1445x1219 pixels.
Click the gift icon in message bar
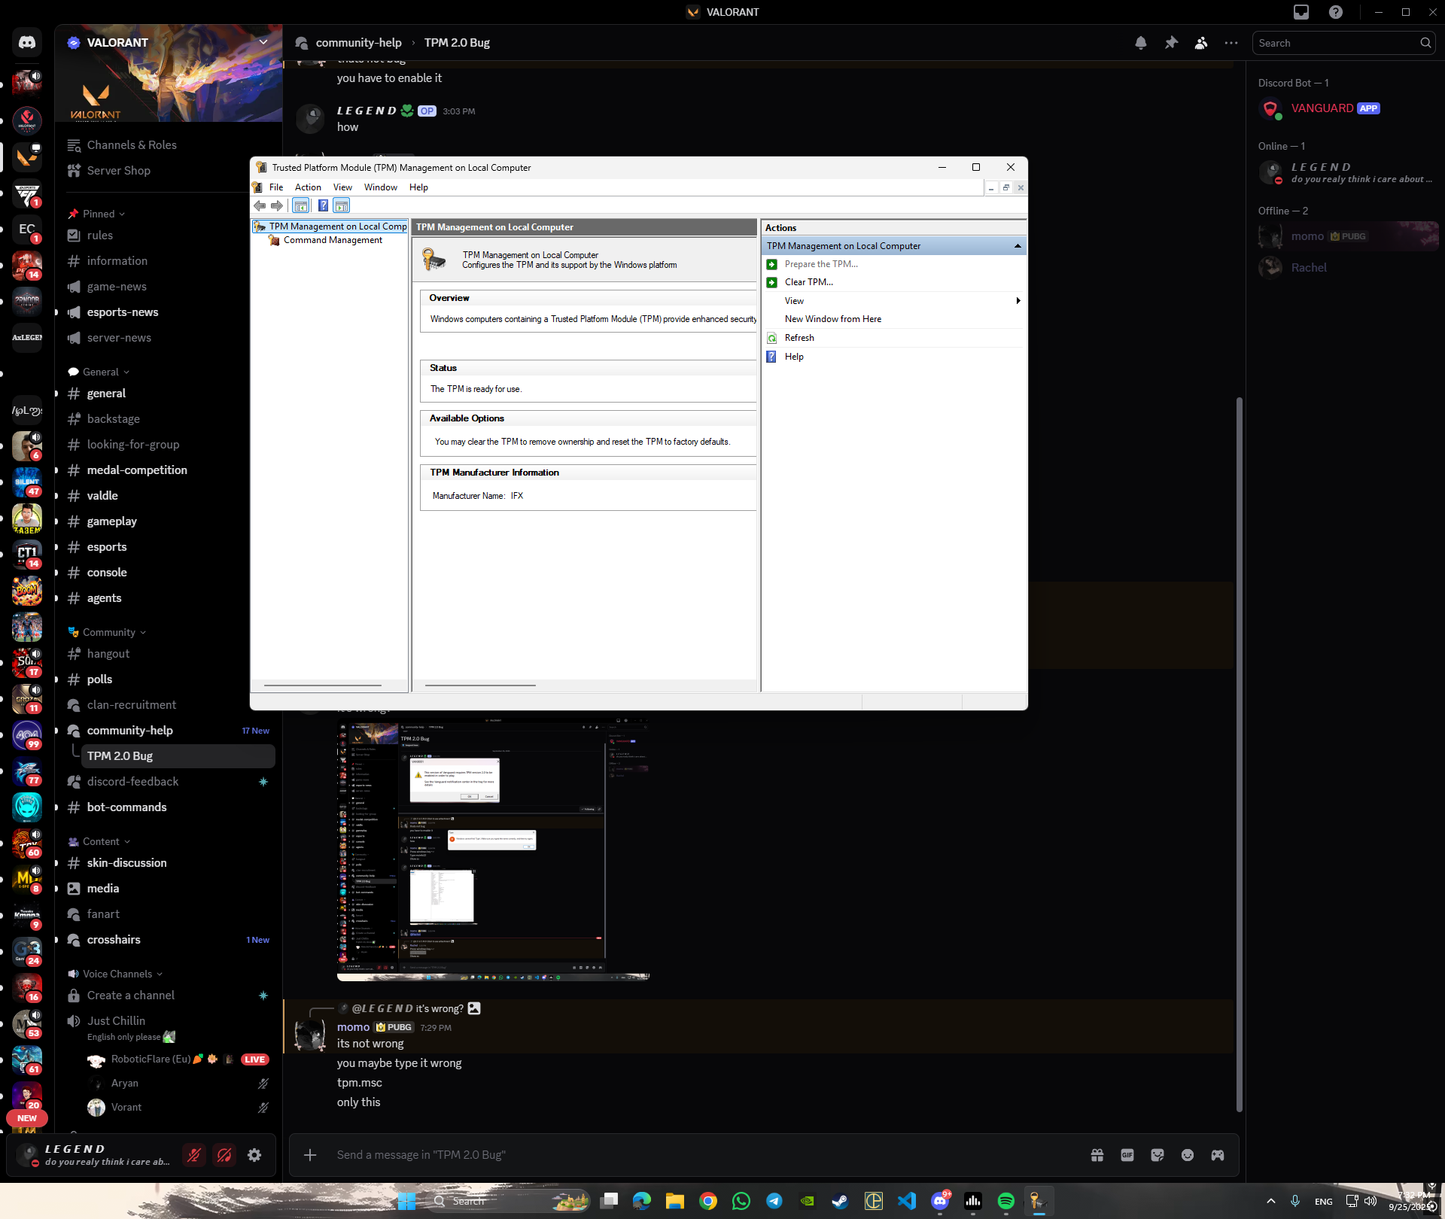pyautogui.click(x=1097, y=1155)
